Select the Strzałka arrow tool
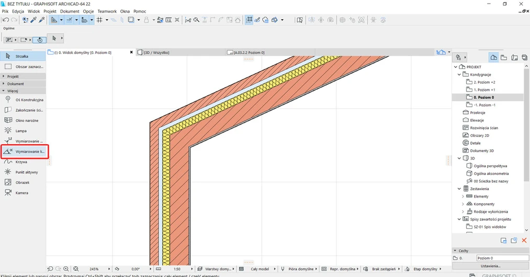Screen dimensions: 530x277 click(x=23, y=56)
